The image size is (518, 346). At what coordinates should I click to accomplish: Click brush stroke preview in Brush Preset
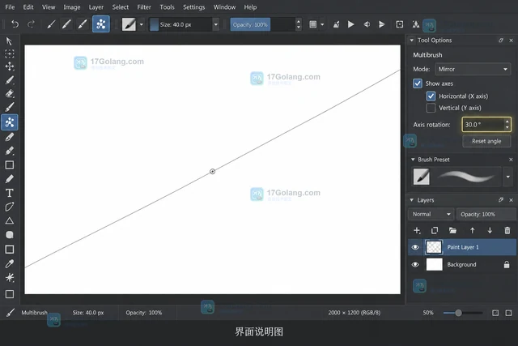point(466,177)
